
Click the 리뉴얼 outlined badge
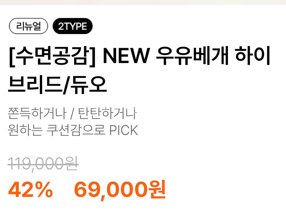point(28,26)
